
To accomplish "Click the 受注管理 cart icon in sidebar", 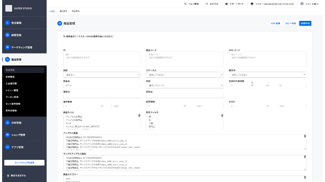I will [8, 23].
